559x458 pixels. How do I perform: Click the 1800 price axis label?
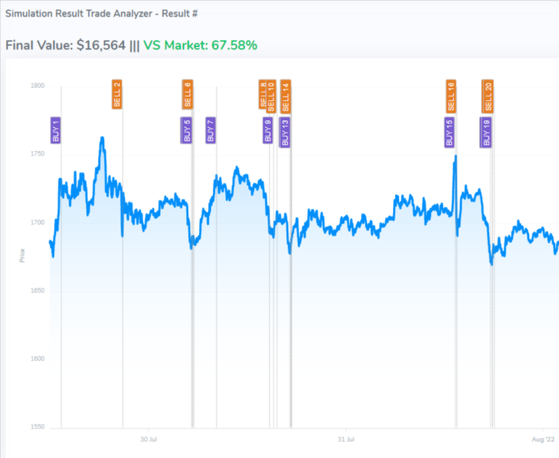[37, 85]
